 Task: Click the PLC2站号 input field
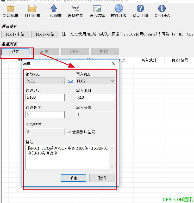[x=45, y=132]
